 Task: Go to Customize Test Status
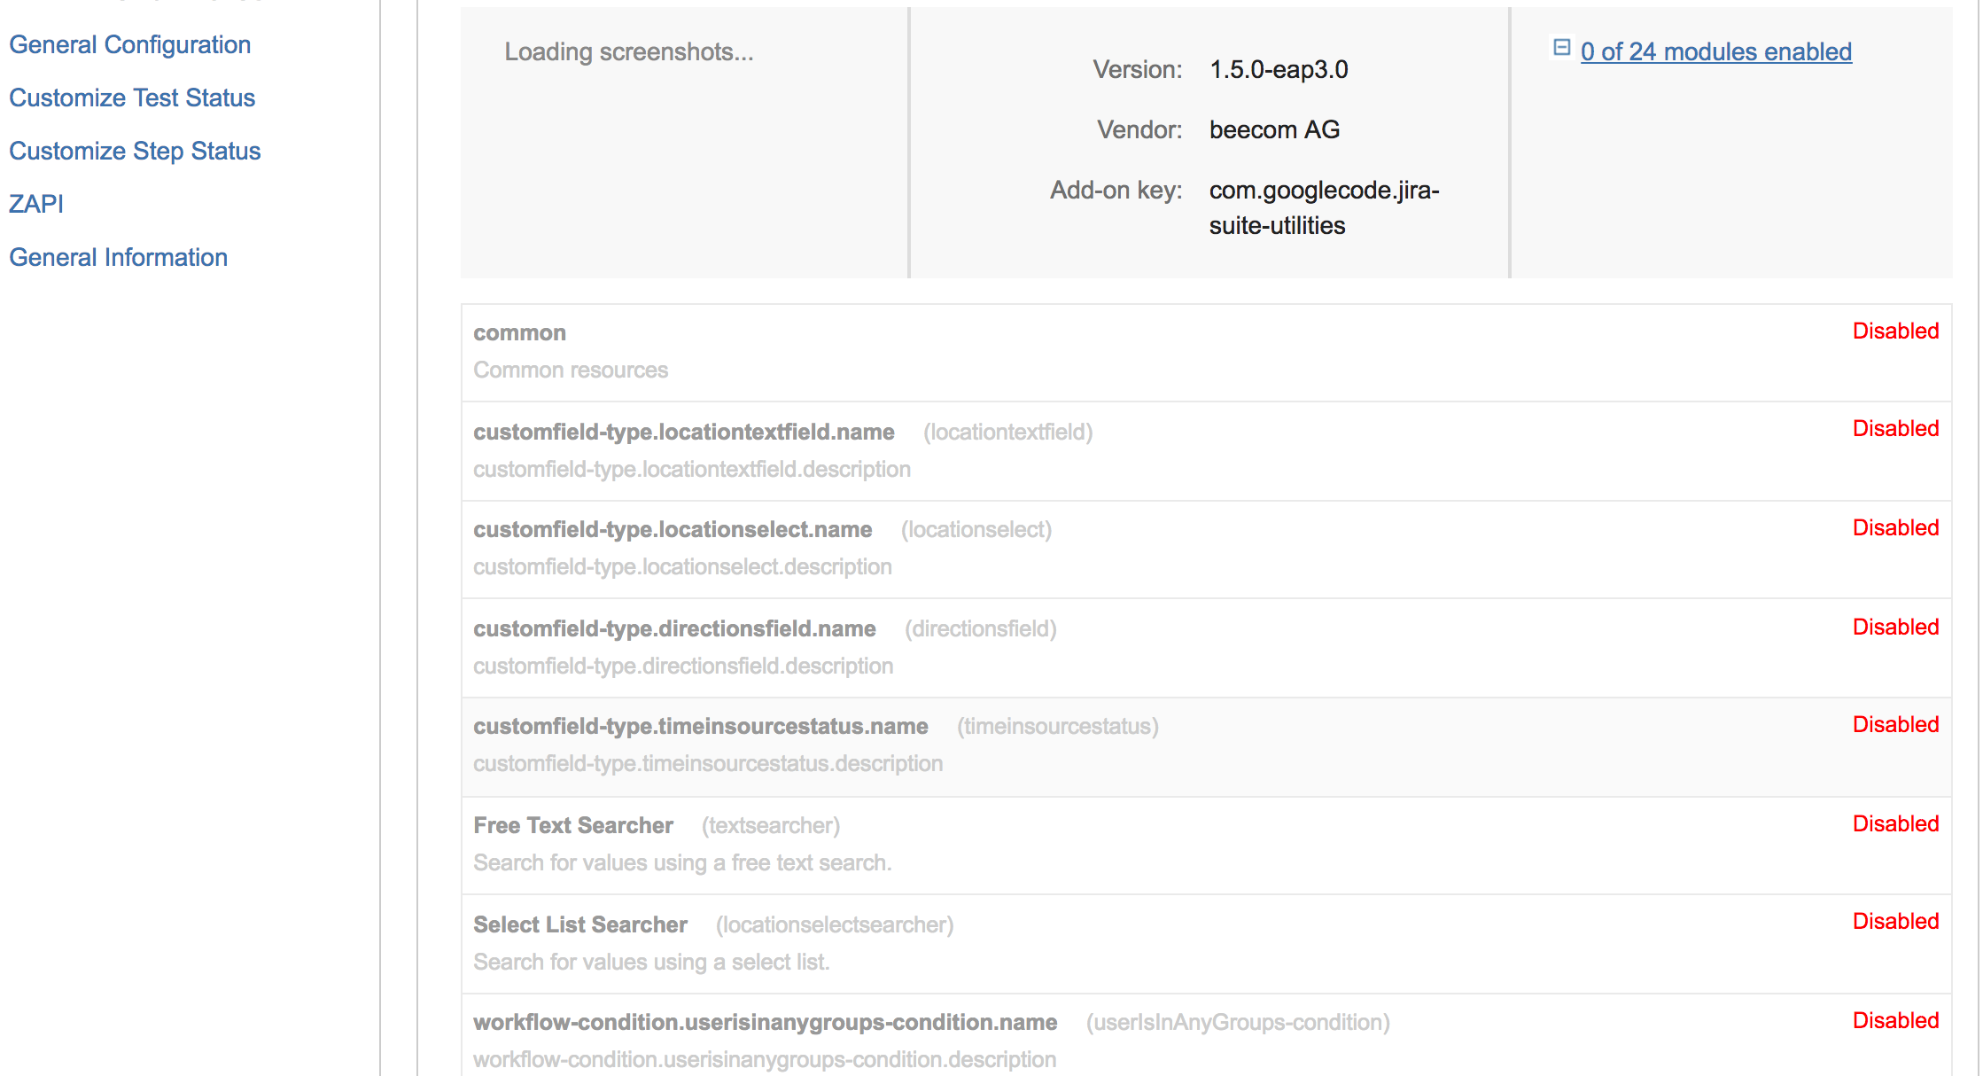[x=132, y=97]
